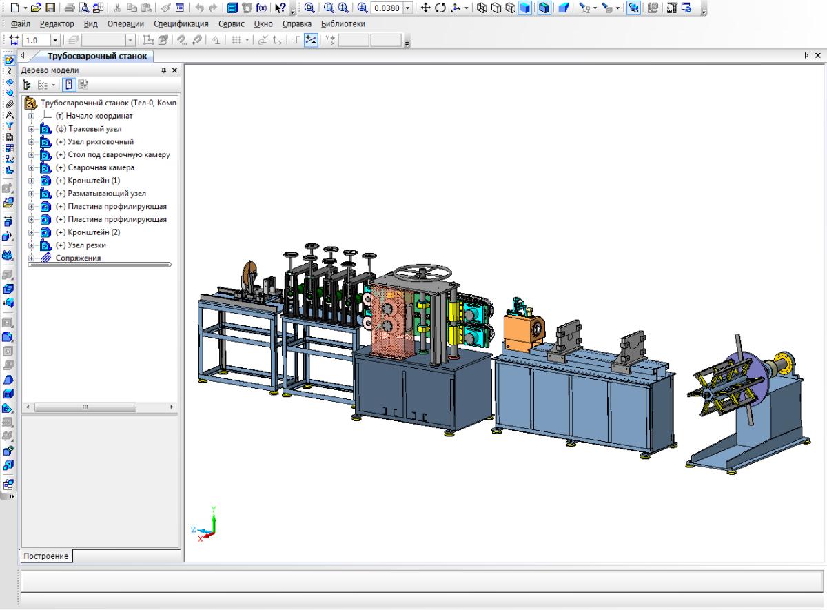Expand the Траковый узел tree node
The height and width of the screenshot is (610, 827).
pyautogui.click(x=31, y=129)
